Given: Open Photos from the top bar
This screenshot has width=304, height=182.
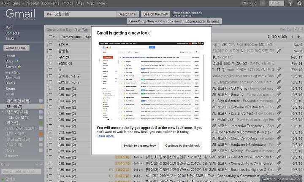Looking at the screenshot, I should tap(68, 3).
